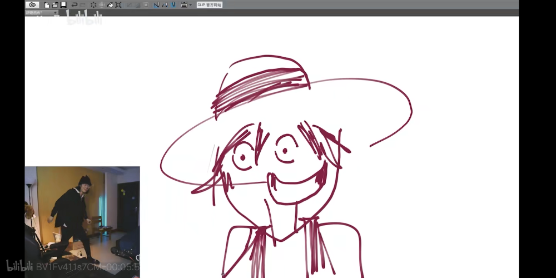Toggle snap to special ruler icon
This screenshot has height=278, width=556.
[x=165, y=5]
